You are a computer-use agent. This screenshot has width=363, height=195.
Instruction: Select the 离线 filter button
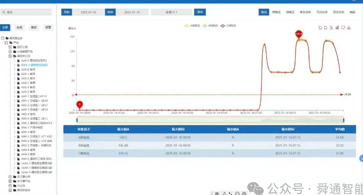34,27
